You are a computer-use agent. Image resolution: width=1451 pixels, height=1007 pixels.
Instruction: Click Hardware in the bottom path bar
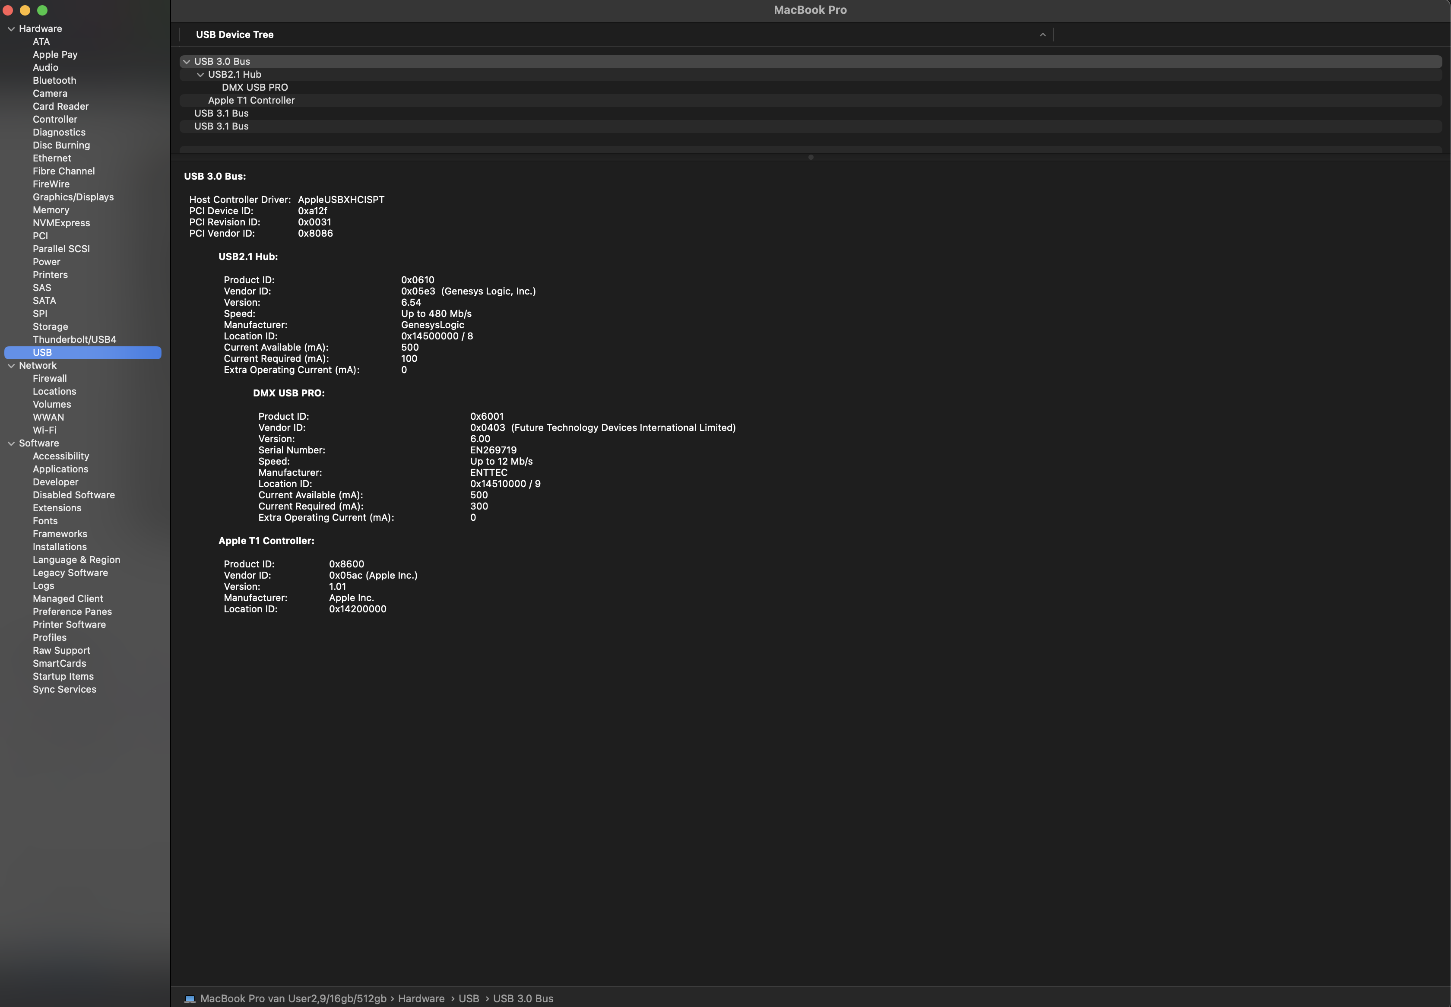pyautogui.click(x=421, y=999)
